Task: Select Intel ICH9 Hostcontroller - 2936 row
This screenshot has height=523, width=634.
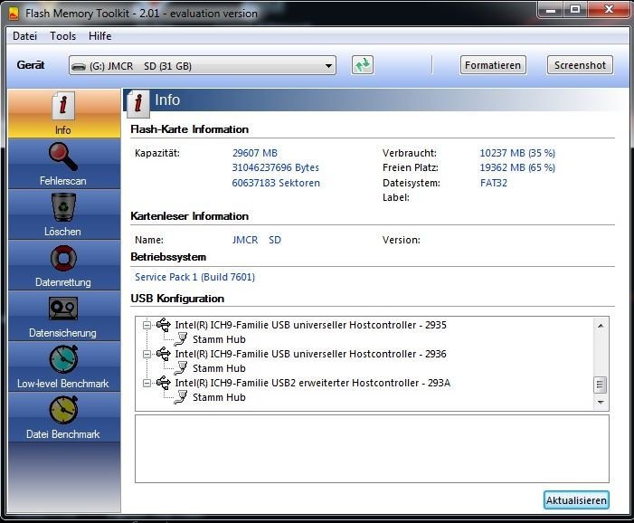Action: [x=310, y=354]
